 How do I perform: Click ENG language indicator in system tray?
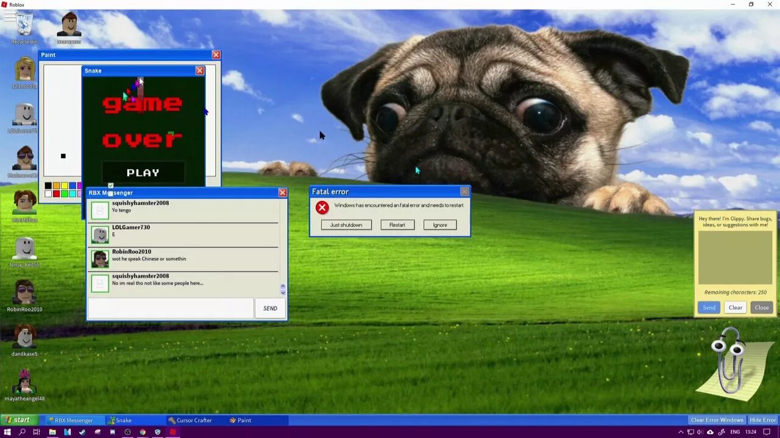(x=736, y=432)
